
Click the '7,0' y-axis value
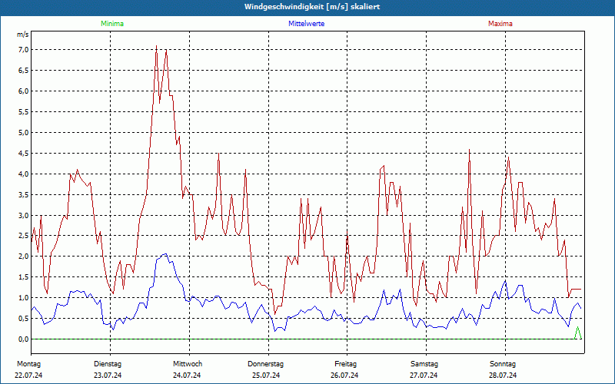click(24, 49)
